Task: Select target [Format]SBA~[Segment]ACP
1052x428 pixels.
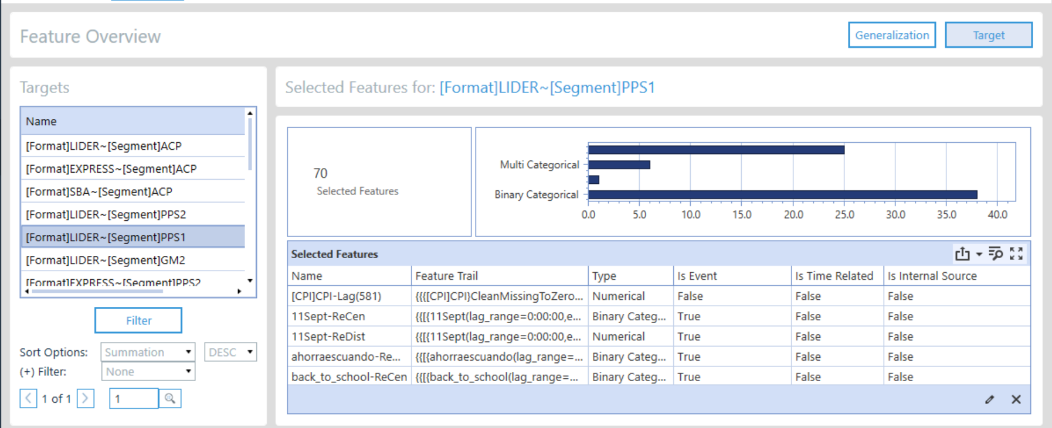Action: pos(133,191)
